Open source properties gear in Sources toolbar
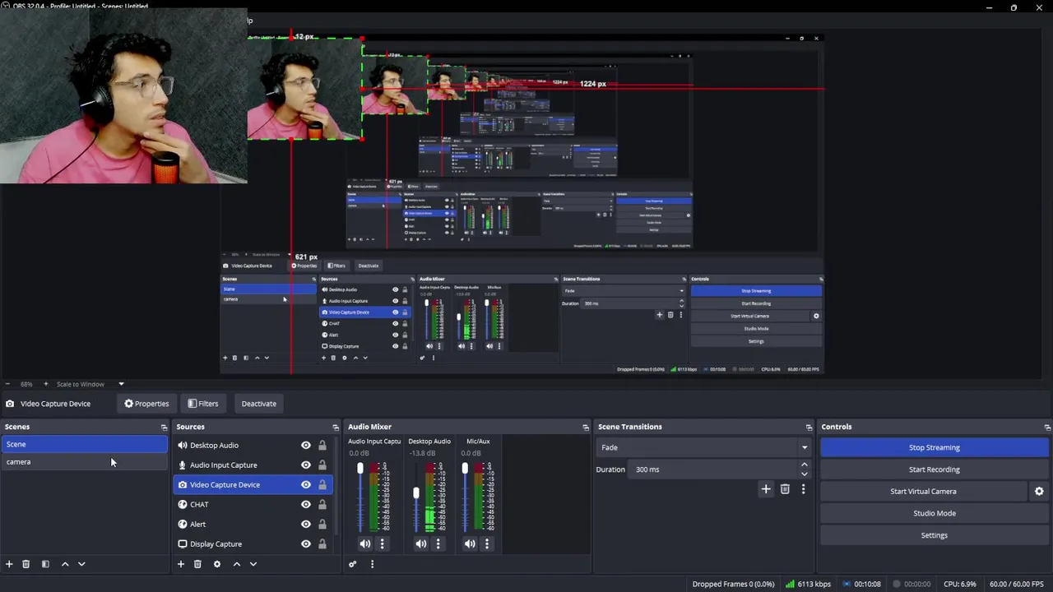 217,564
